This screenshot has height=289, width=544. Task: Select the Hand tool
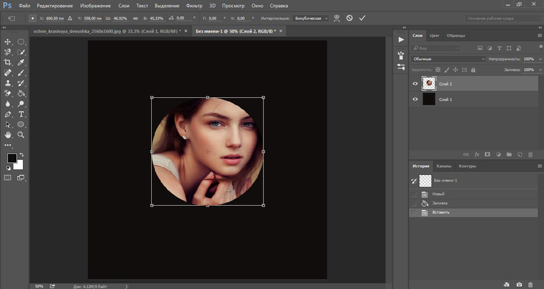click(x=8, y=135)
